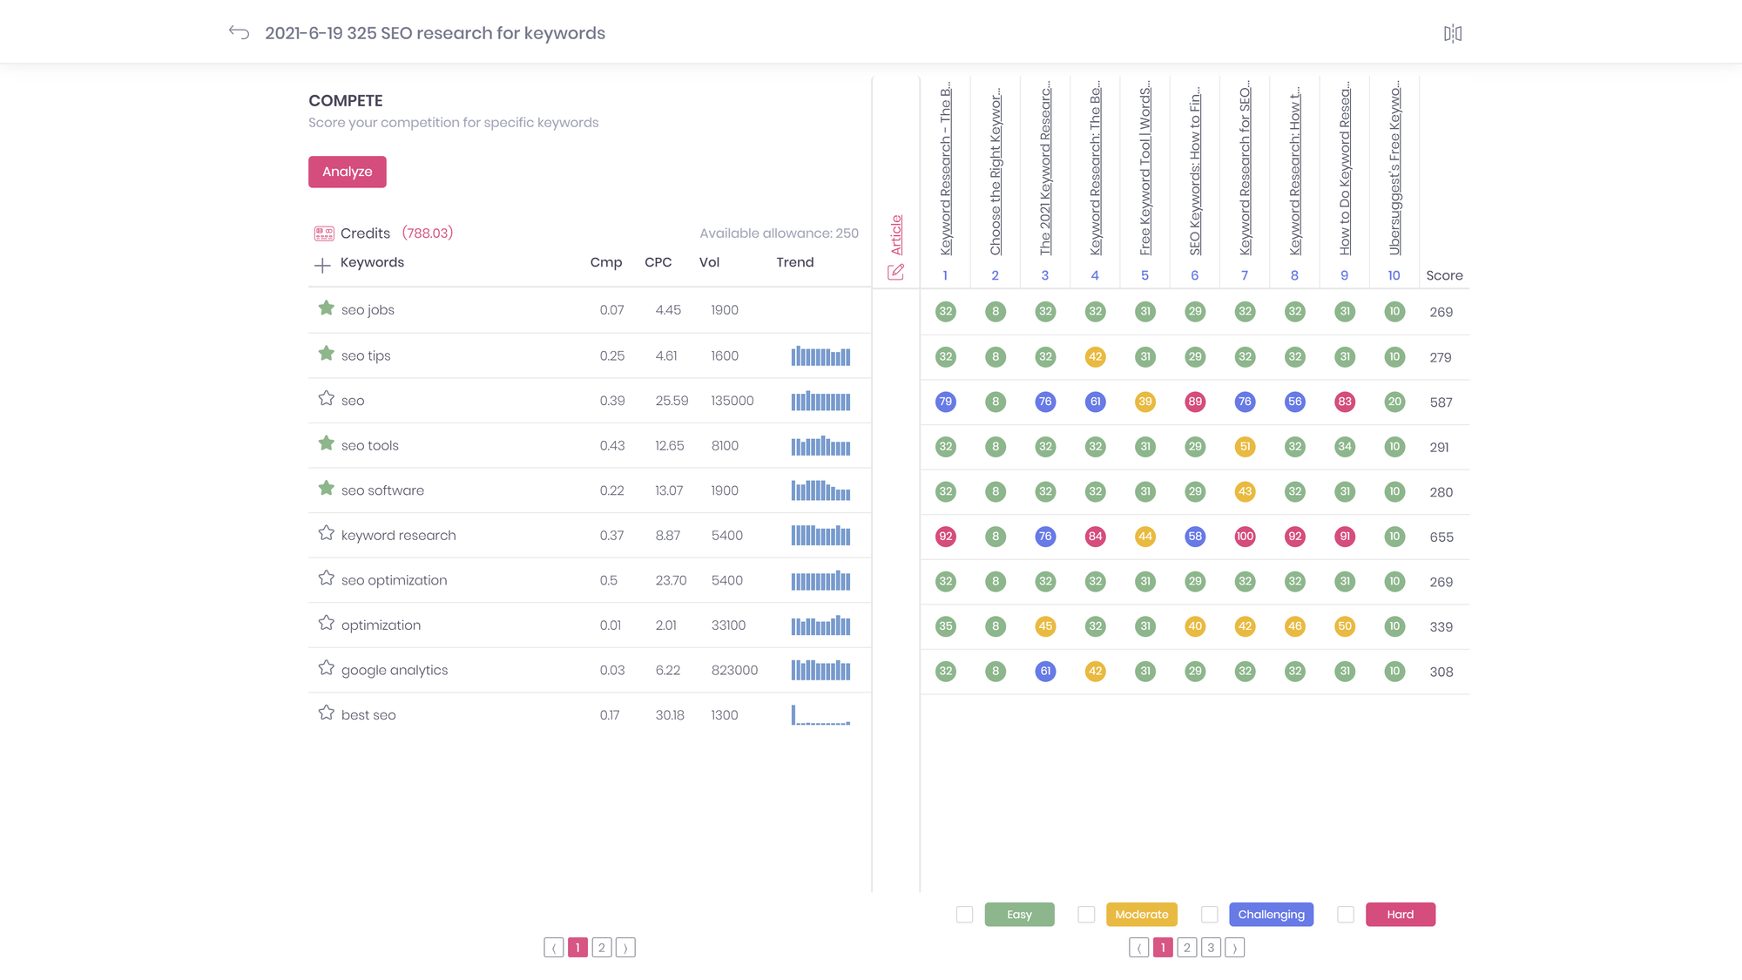The image size is (1742, 980).
Task: Open article link Keyword Research - The B...
Action: tap(946, 170)
